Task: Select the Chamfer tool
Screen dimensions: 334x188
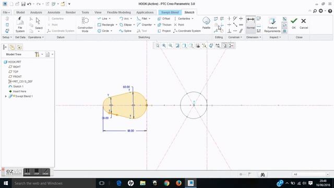Action: 145,25
